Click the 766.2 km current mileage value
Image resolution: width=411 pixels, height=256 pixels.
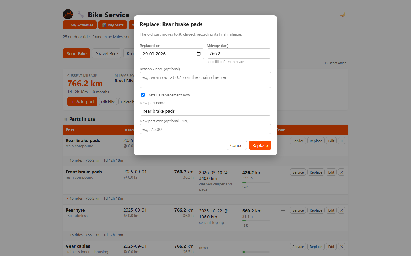coord(85,84)
